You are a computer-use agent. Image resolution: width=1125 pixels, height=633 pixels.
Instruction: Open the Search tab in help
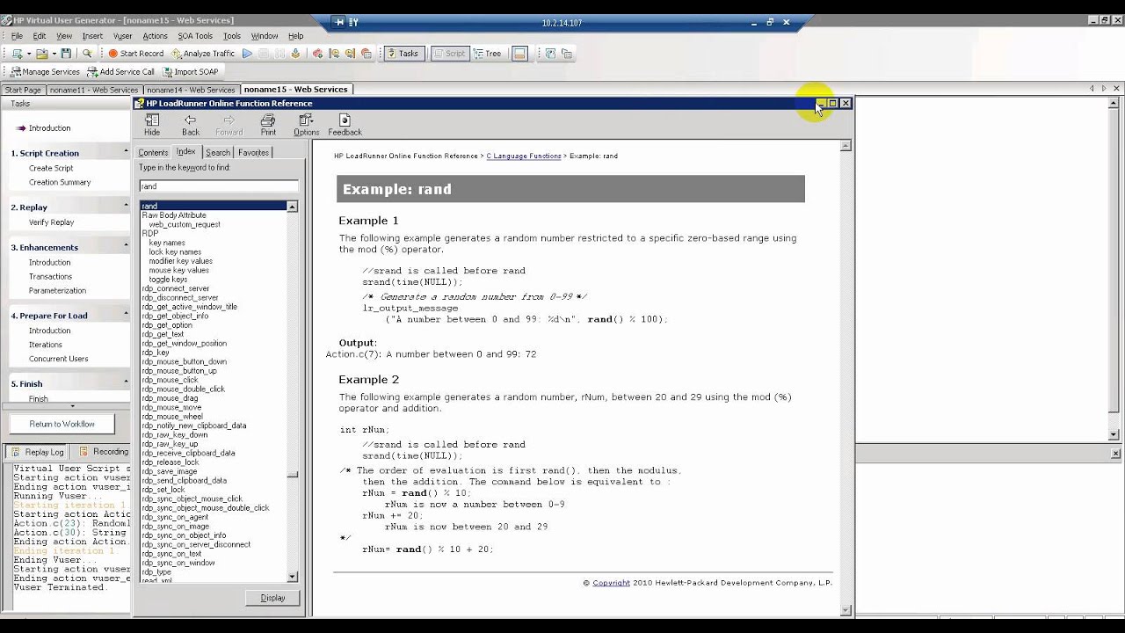[218, 152]
